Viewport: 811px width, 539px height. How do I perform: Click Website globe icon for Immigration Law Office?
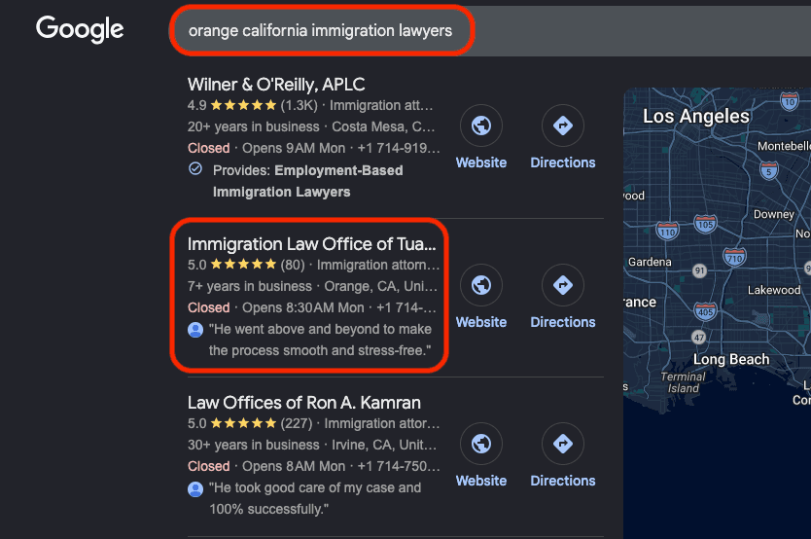click(481, 285)
